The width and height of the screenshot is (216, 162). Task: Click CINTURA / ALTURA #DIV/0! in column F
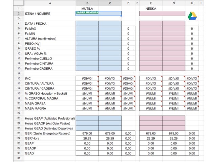coord(151,84)
